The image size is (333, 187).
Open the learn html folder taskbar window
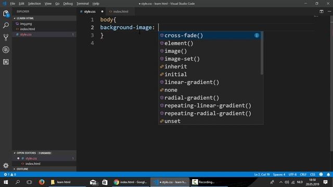pyautogui.click(x=67, y=182)
